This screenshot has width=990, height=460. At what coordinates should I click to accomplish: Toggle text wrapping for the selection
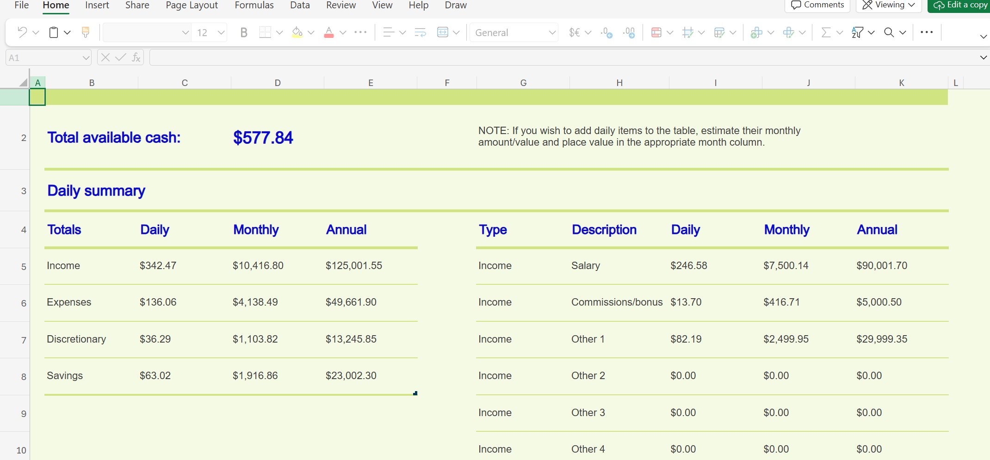420,32
